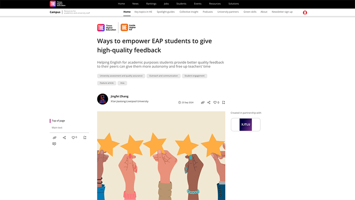Open comments using sidebar comment icon
Screen dimensions: 355x200
[x=54, y=144]
